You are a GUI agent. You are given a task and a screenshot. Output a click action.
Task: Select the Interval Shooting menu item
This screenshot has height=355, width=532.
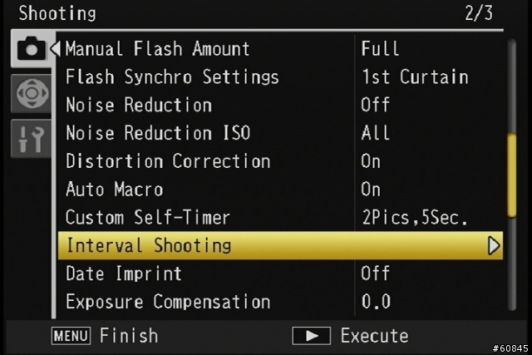pyautogui.click(x=280, y=246)
